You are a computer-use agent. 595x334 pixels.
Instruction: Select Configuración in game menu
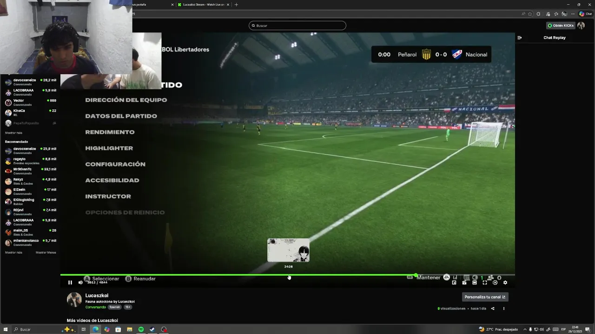point(115,164)
